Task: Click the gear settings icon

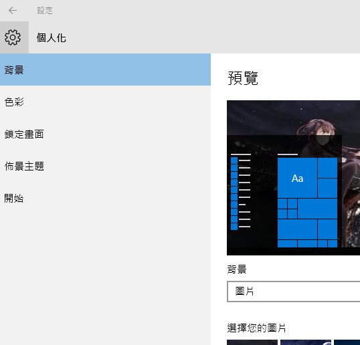Action: coord(13,37)
